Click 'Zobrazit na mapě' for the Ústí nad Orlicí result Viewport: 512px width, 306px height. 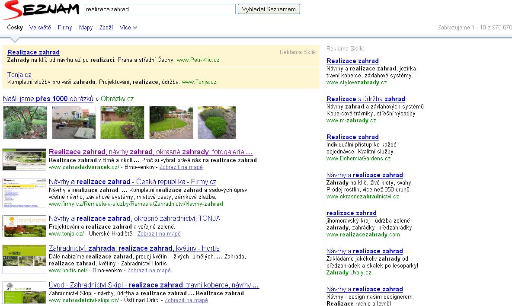(186, 300)
